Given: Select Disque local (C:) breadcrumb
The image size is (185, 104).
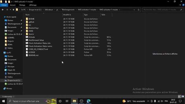Looking at the screenshot, I should pyautogui.click(x=35, y=10).
